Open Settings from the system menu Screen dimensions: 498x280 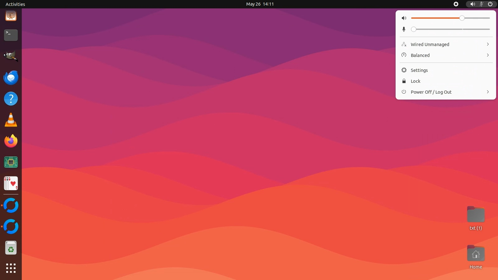point(419,70)
